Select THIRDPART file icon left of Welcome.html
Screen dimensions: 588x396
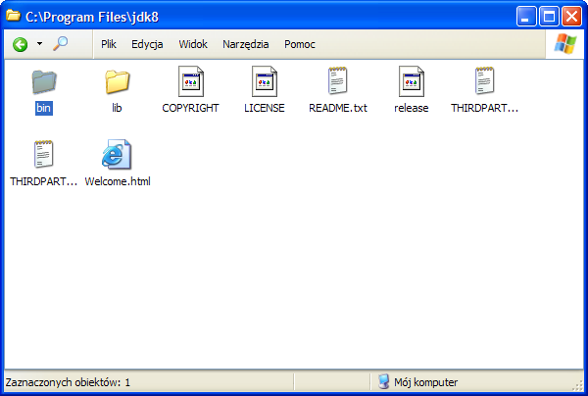[x=43, y=154]
